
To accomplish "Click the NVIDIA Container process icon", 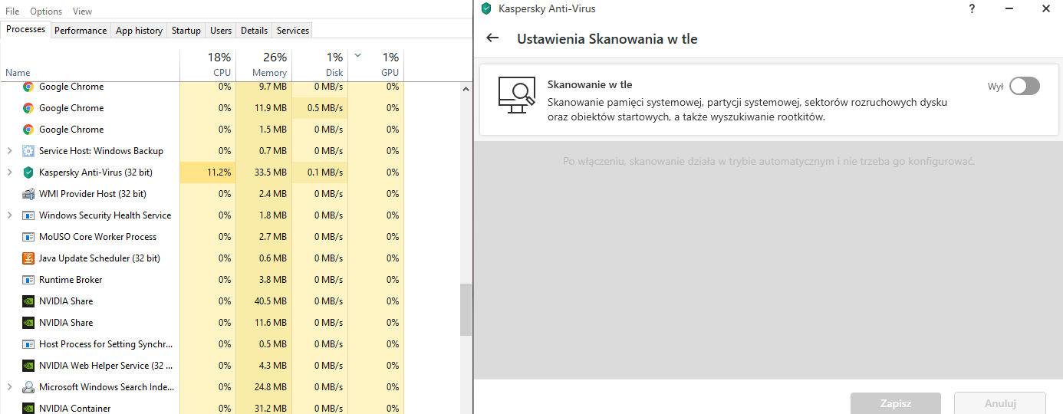I will 28,408.
